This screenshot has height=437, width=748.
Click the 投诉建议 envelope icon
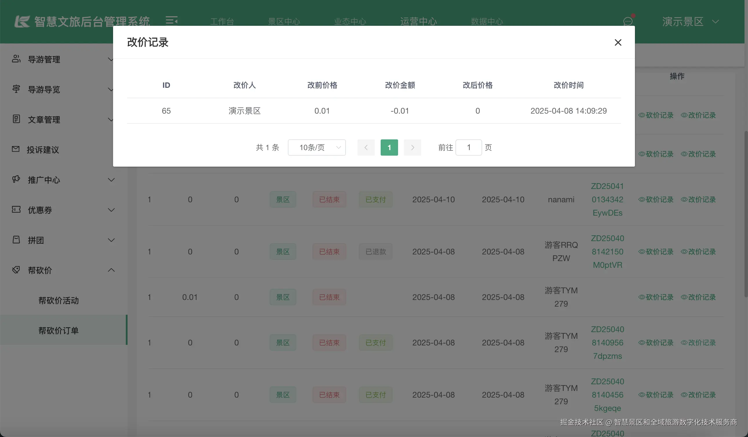[16, 149]
